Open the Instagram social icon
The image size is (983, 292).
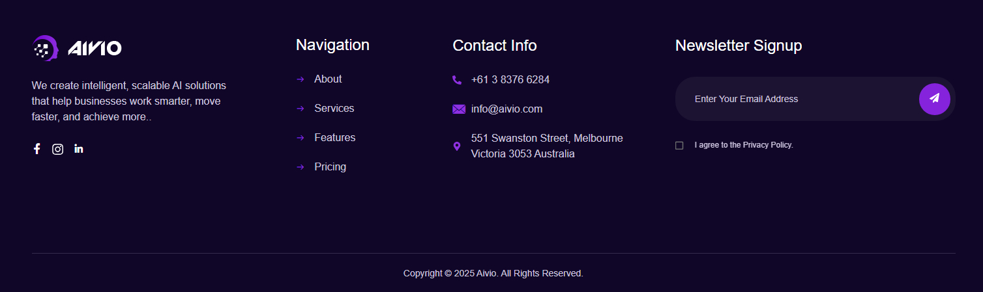coord(57,149)
